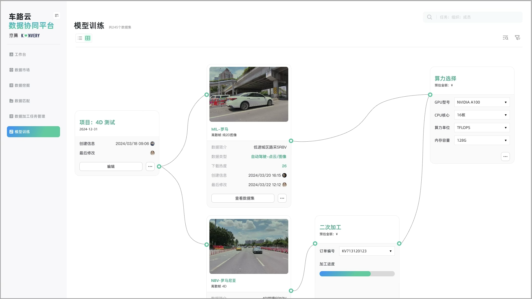Click the 编辑 button on project card
The image size is (532, 299).
(111, 166)
